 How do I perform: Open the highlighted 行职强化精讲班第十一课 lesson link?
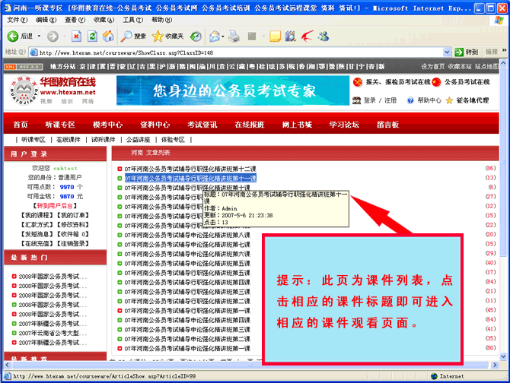pyautogui.click(x=190, y=178)
